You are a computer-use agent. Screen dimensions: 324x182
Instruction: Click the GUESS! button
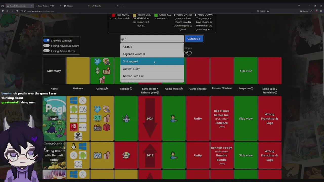pyautogui.click(x=194, y=39)
